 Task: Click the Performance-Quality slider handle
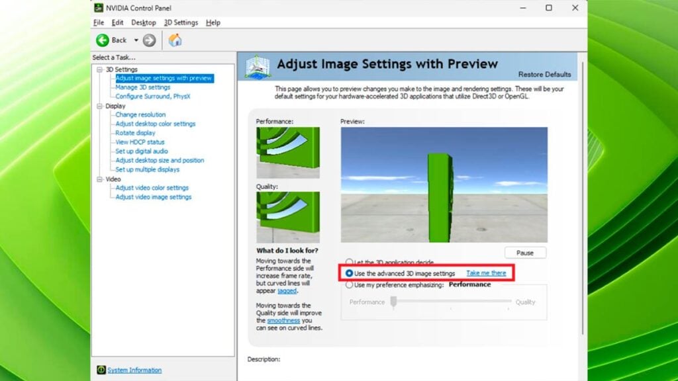[x=393, y=302]
